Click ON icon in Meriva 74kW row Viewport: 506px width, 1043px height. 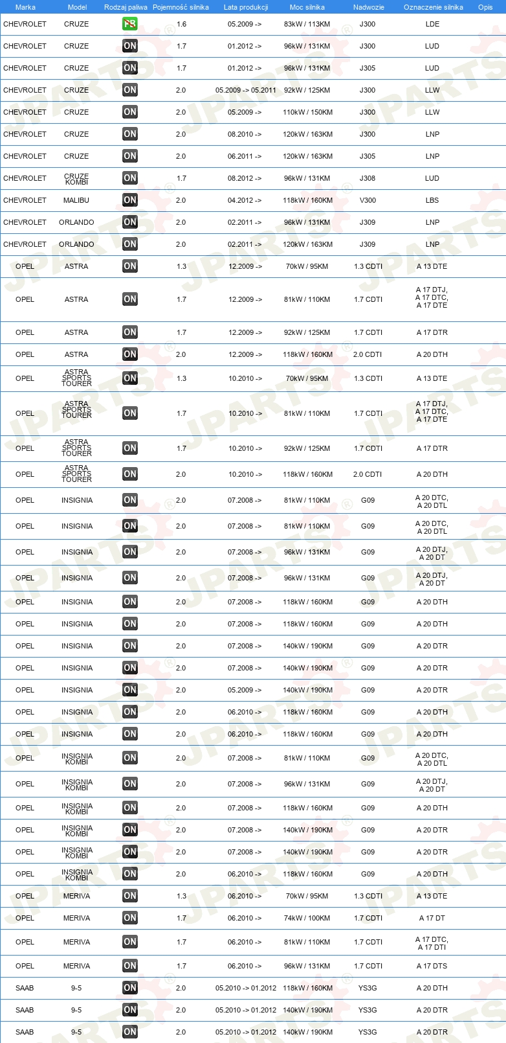point(130,918)
